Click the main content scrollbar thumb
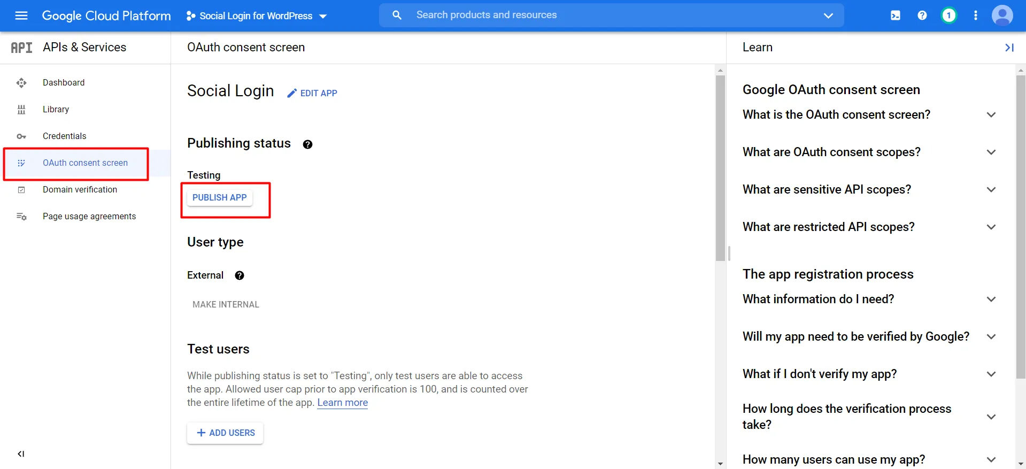1026x469 pixels. [720, 168]
